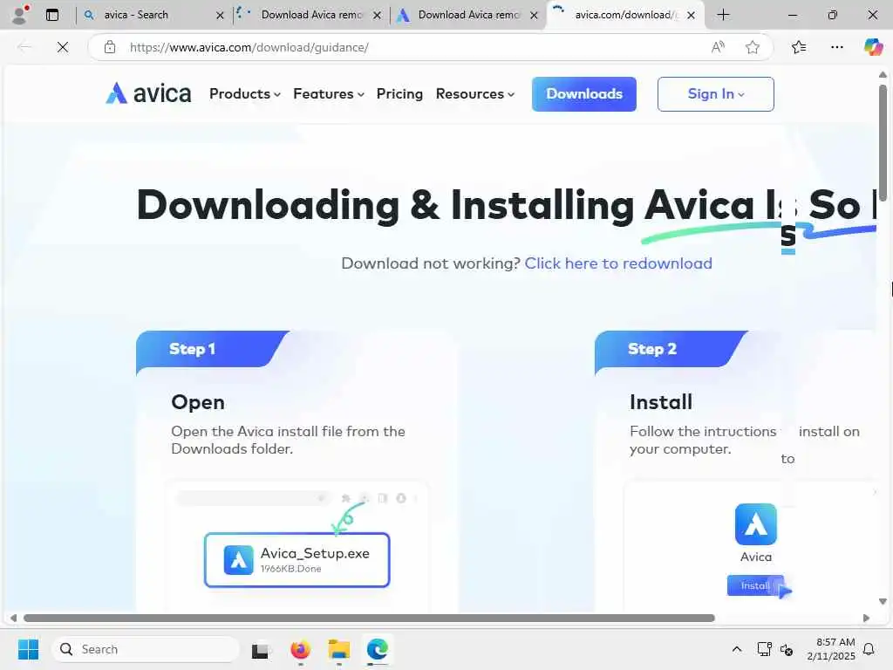
Task: Launch Firefox from the taskbar
Action: [300, 649]
